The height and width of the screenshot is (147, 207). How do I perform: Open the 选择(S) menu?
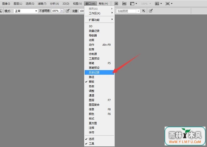(x=30, y=4)
